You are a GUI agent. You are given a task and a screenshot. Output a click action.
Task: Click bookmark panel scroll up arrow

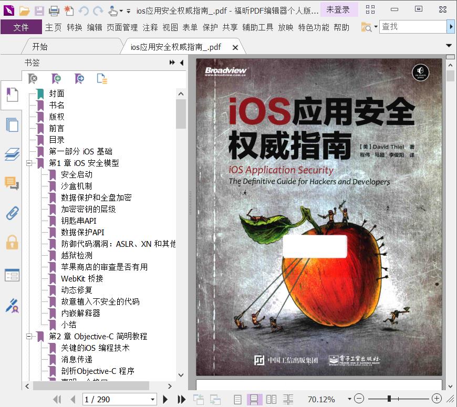[181, 94]
